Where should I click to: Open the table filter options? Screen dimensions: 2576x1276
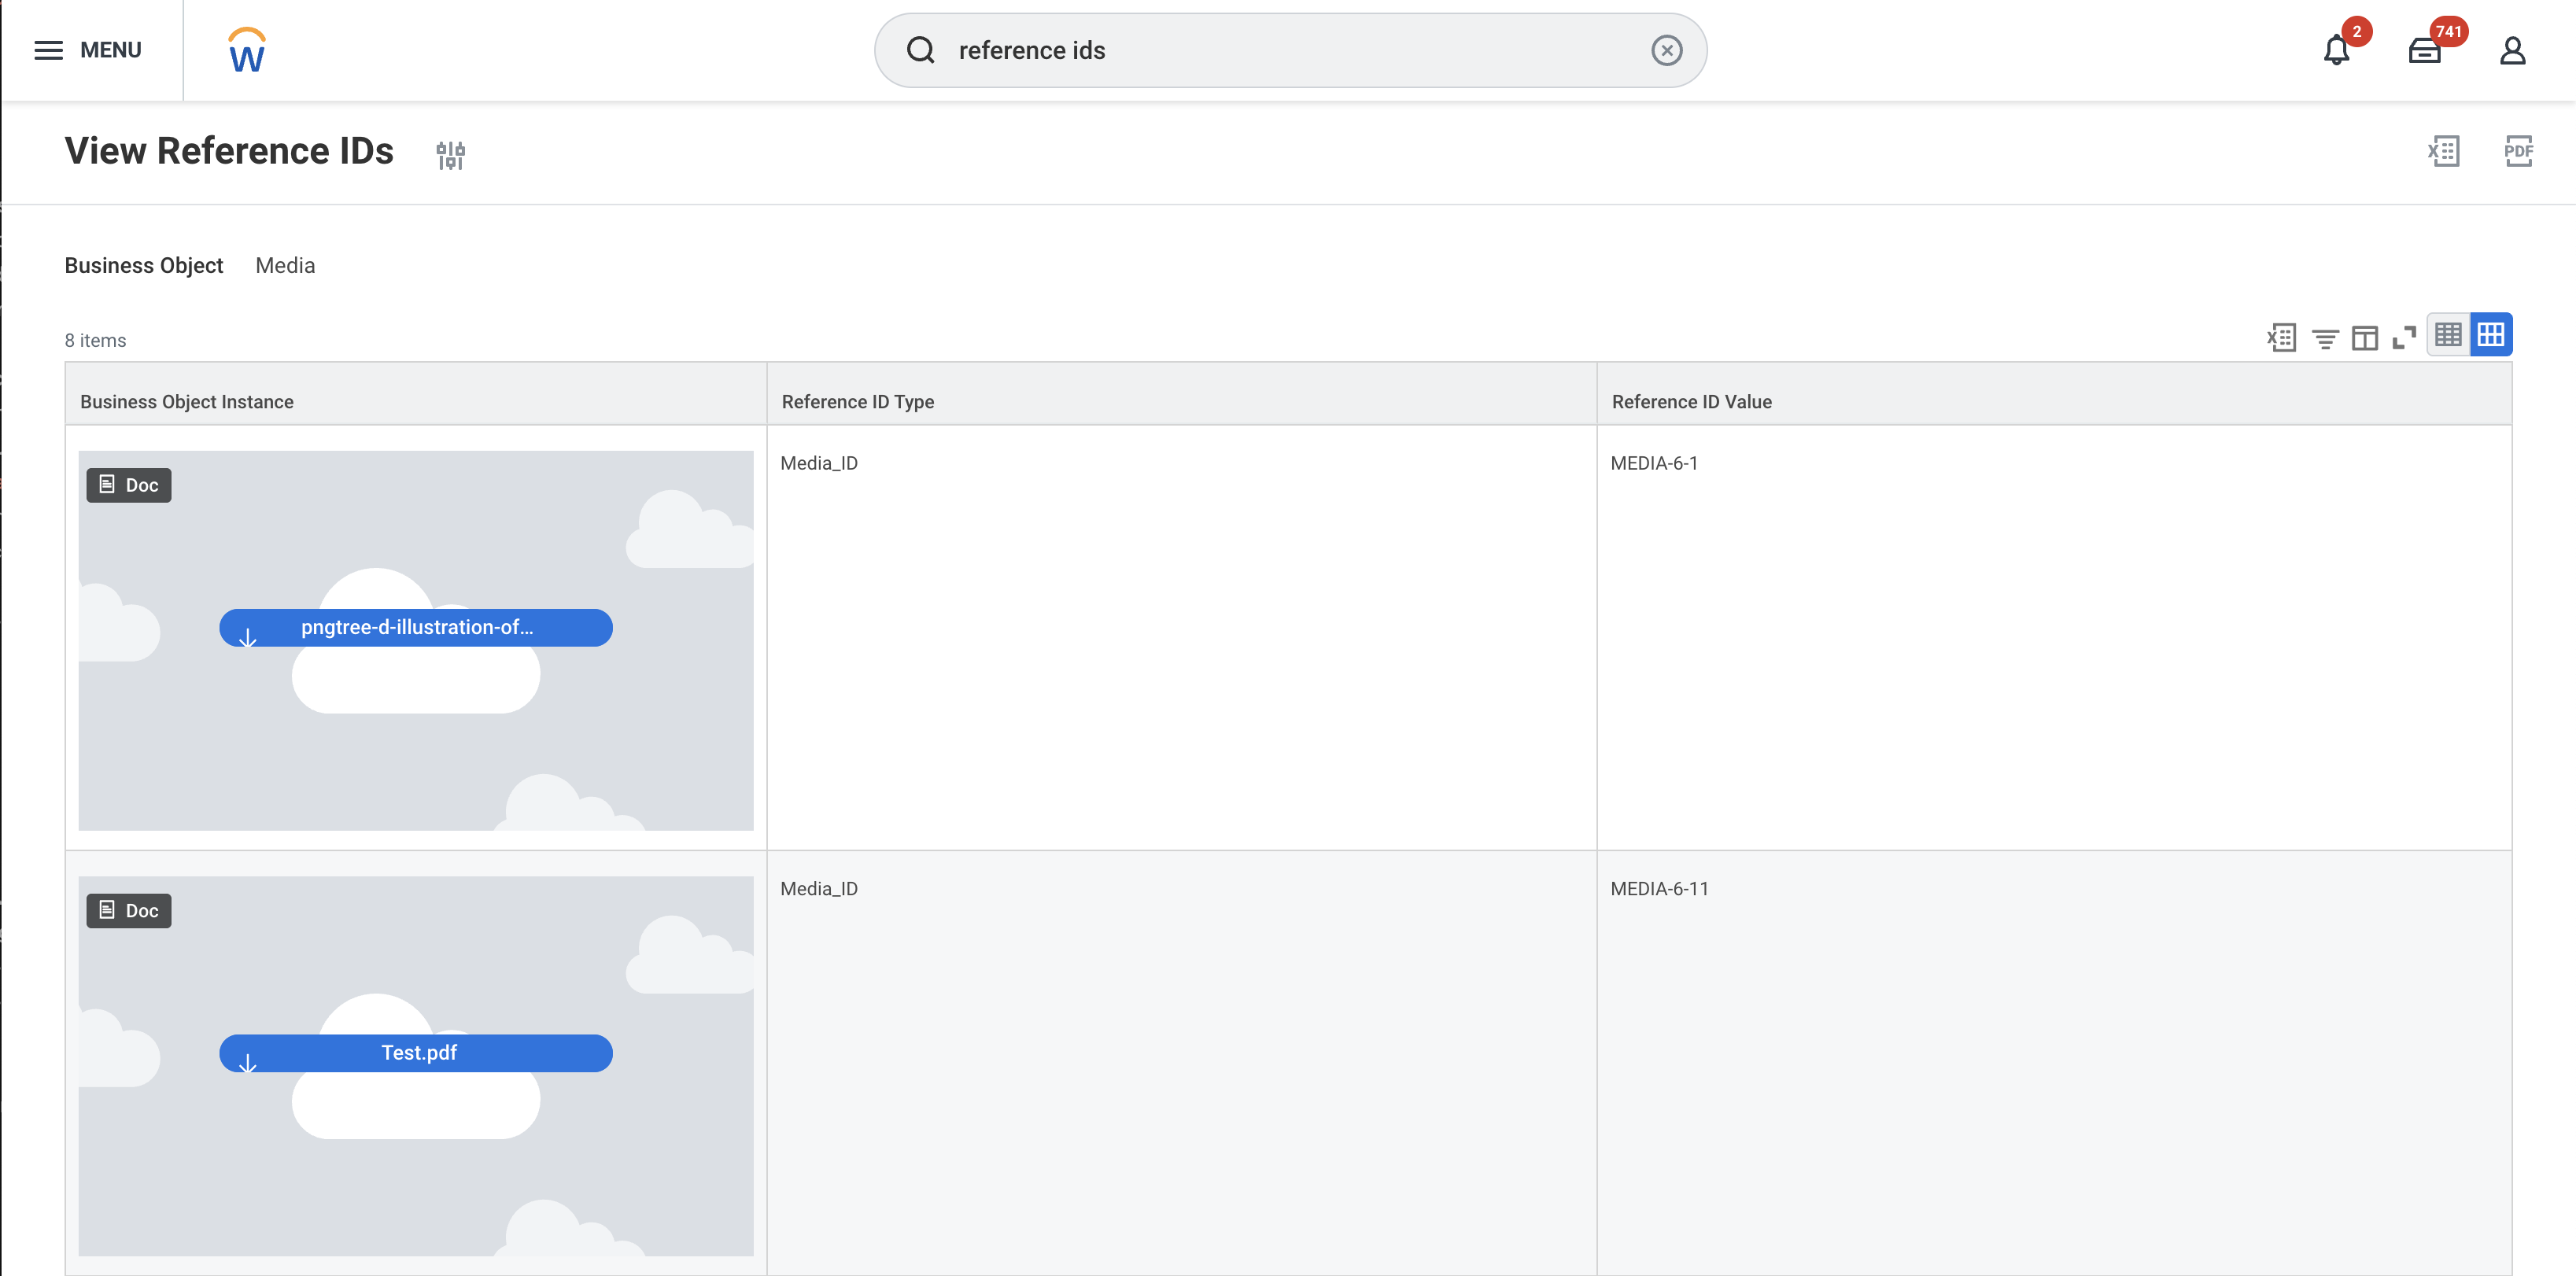tap(2325, 339)
